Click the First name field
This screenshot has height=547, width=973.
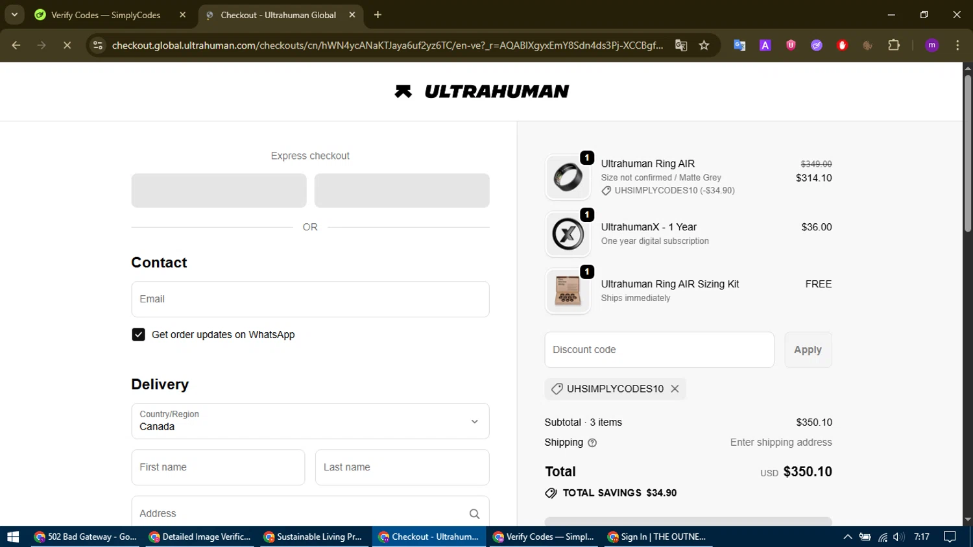click(218, 467)
